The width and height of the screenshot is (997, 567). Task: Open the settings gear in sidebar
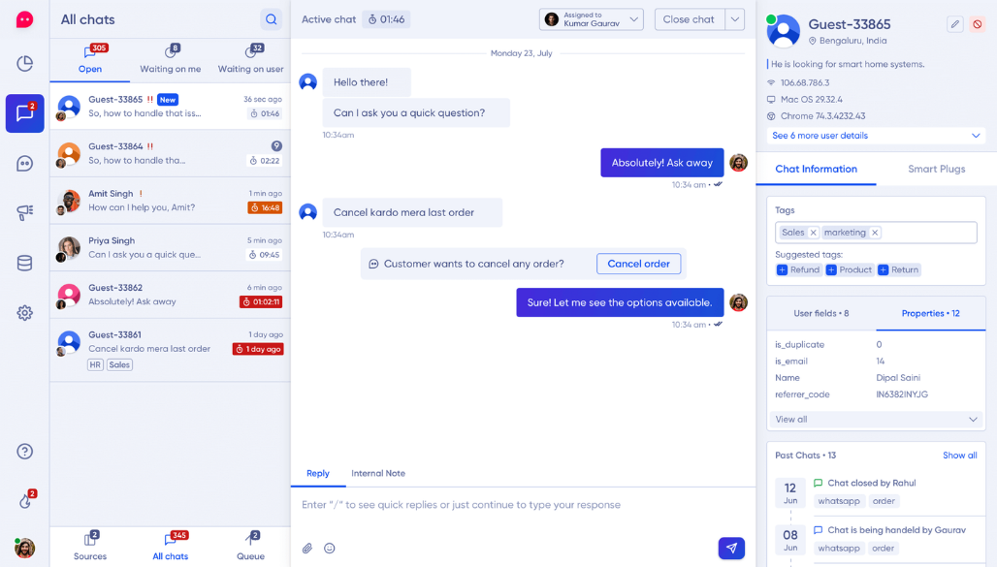pos(24,313)
